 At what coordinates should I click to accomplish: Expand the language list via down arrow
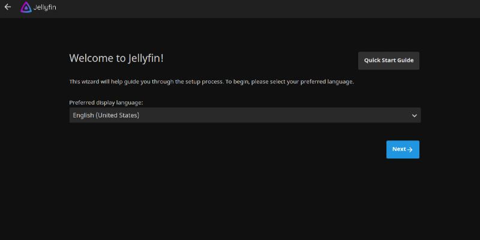pos(414,115)
